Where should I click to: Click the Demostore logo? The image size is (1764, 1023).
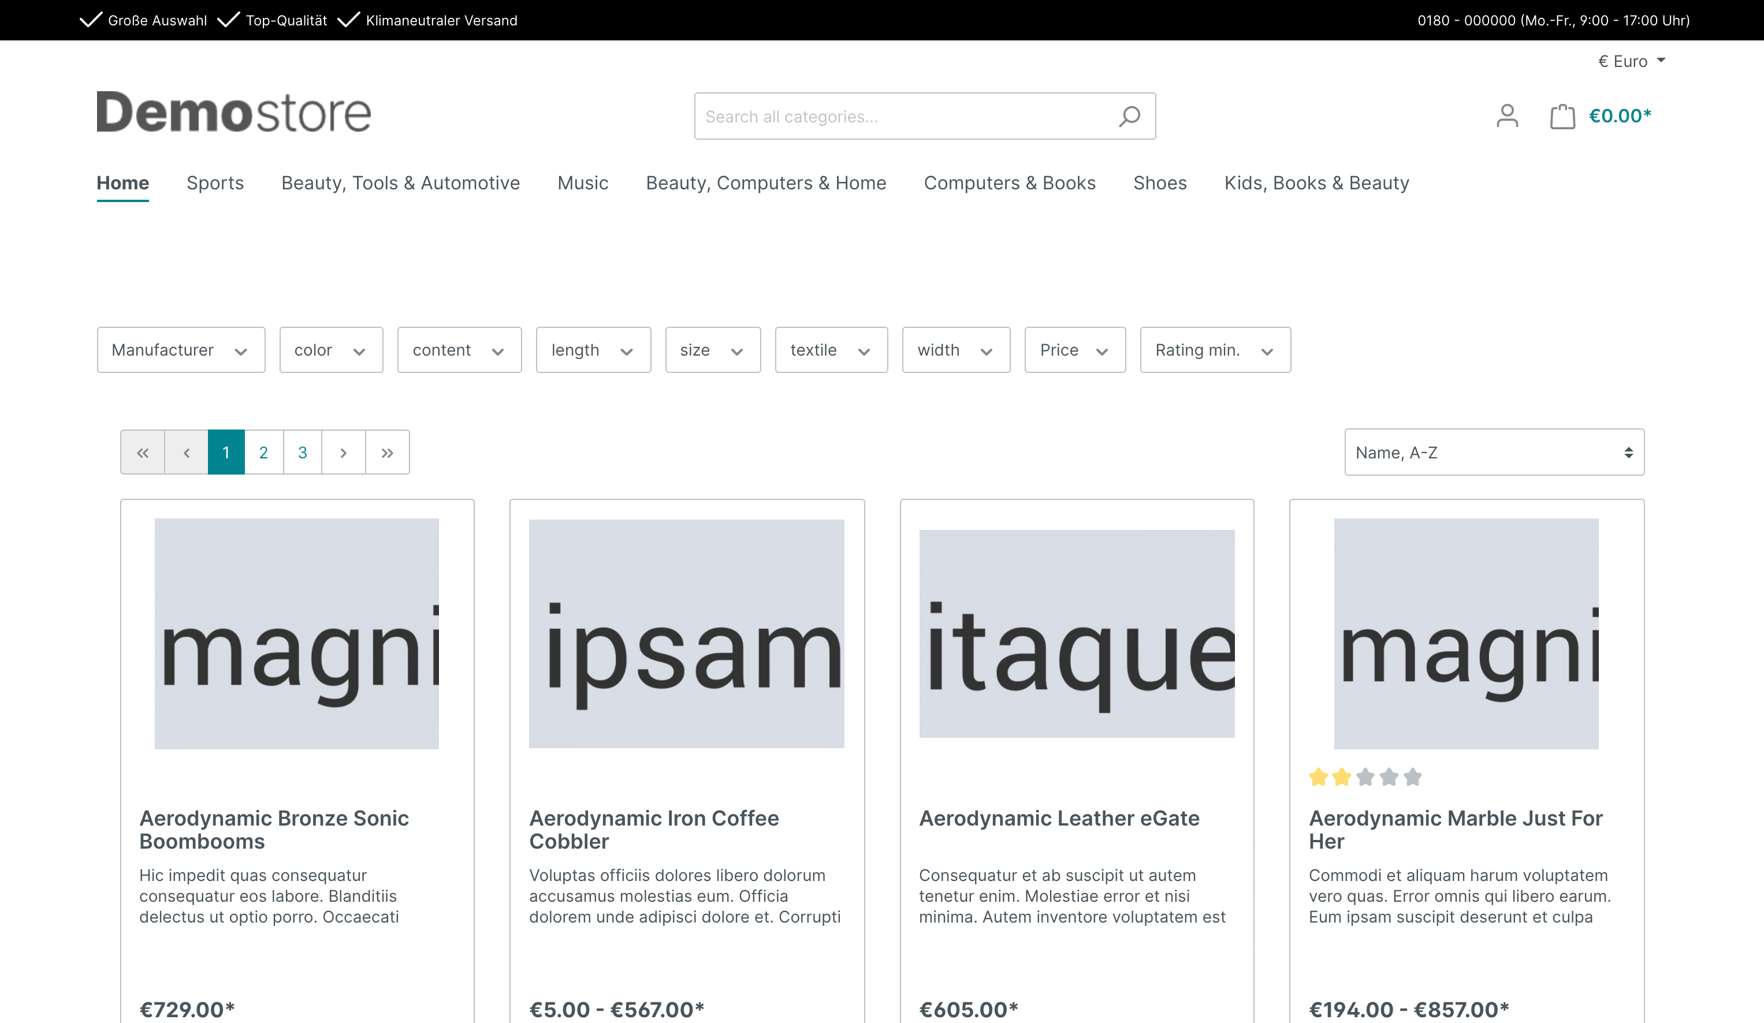coord(234,112)
